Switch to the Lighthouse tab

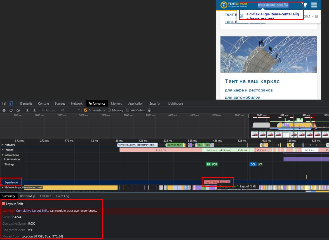(x=175, y=103)
